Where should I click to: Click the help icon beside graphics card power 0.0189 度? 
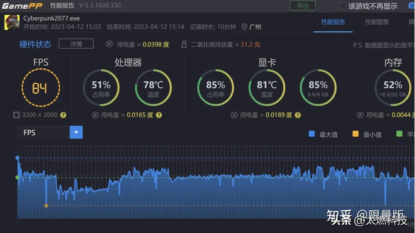click(x=298, y=115)
